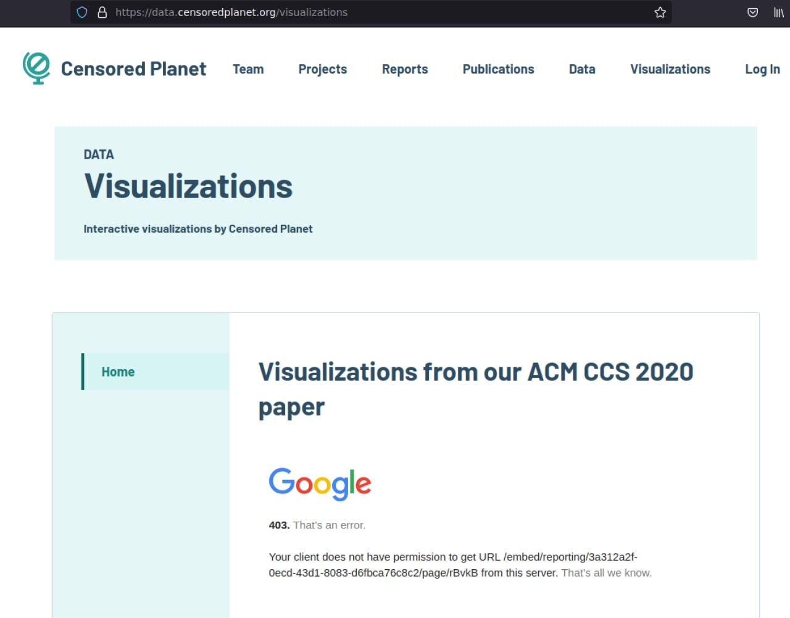Click the URL address bar field

pyautogui.click(x=370, y=12)
